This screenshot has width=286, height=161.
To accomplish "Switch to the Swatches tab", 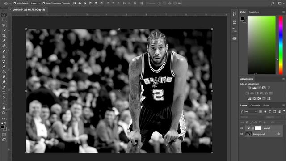I will (x=254, y=12).
